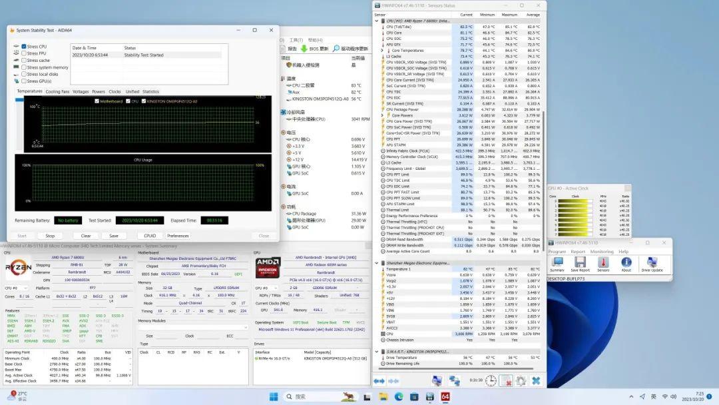Close sensors with blue X icon

pyautogui.click(x=536, y=380)
